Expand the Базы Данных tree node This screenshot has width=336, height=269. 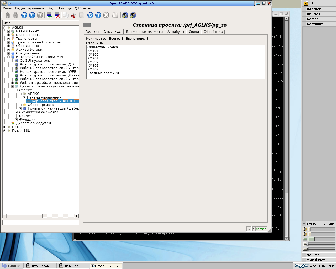(8, 31)
